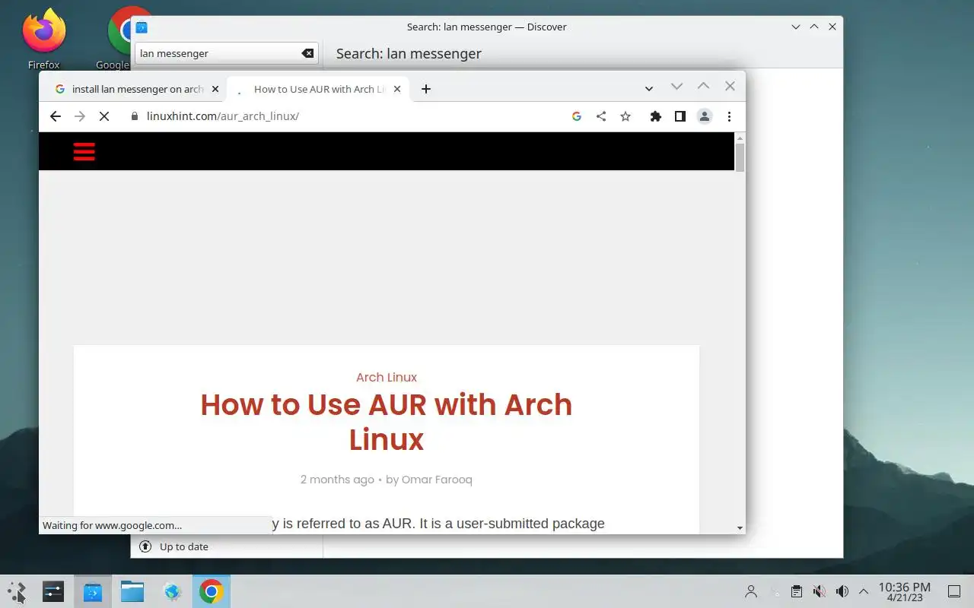The height and width of the screenshot is (608, 974).
Task: Close the 'install lan messenger on arch' tab
Action: point(215,89)
